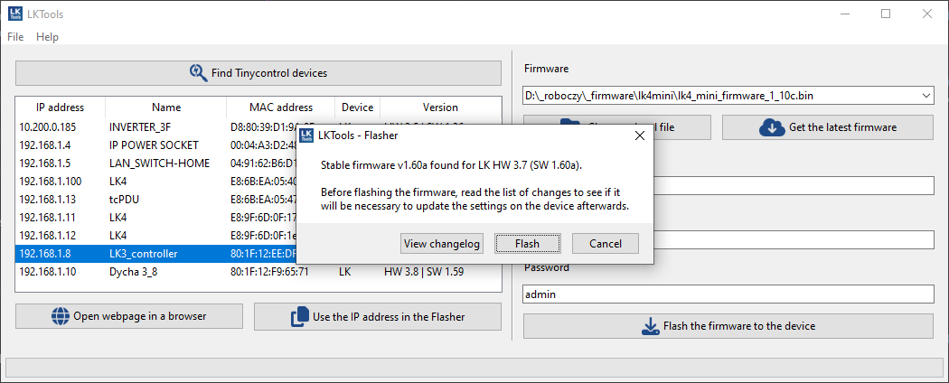
Task: Click the download icon on Flash the firmware
Action: [650, 327]
